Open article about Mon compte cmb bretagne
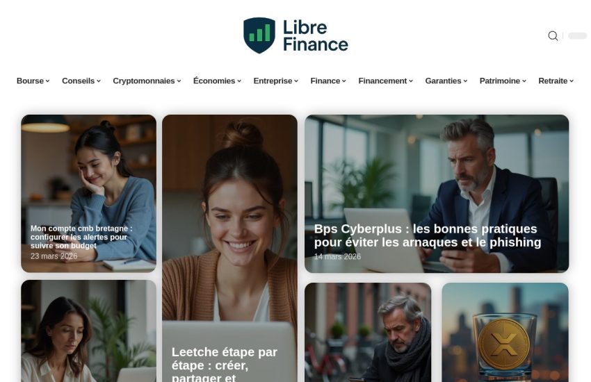 click(x=81, y=237)
